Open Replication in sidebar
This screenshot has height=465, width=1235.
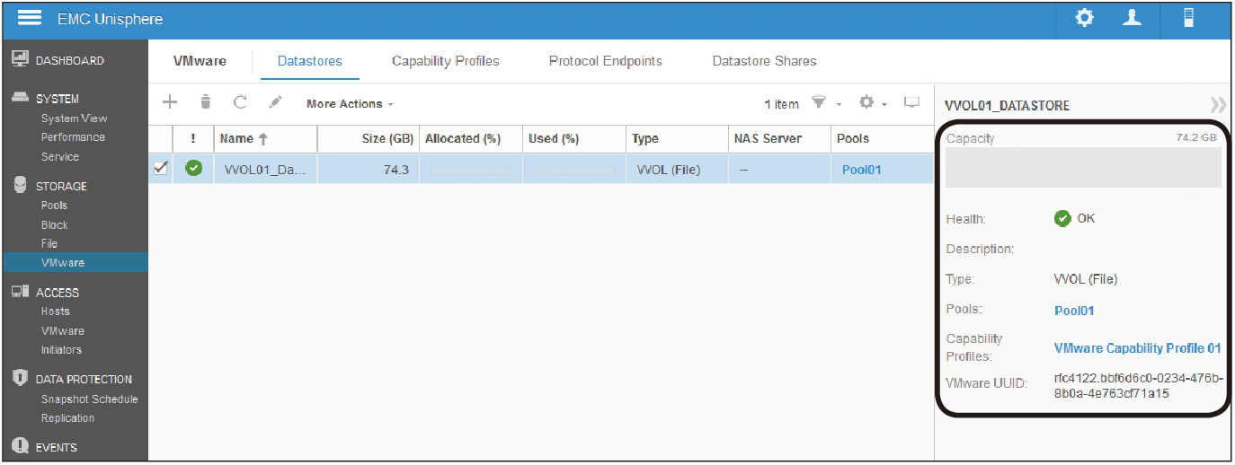[67, 418]
